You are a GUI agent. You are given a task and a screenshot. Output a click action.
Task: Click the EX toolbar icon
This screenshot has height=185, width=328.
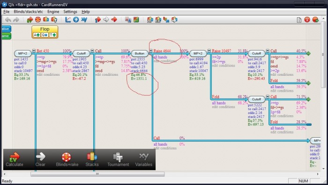[158, 20]
